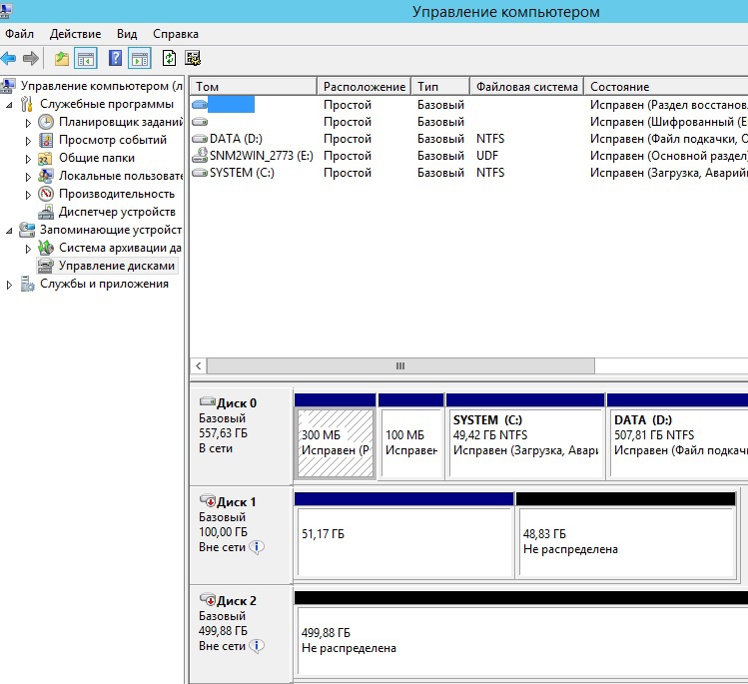748x684 pixels.
Task: Open Help with the question mark icon
Action: 115,58
